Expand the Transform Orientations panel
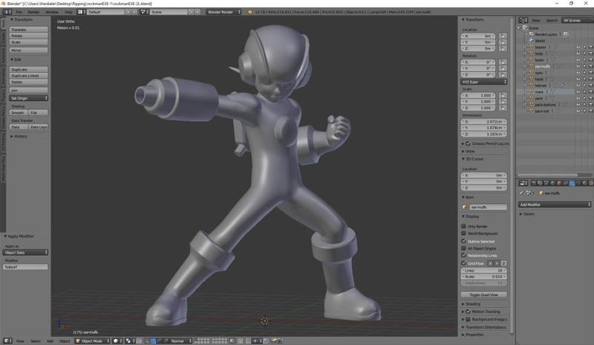Screen dimensions: 594x345 484,326
